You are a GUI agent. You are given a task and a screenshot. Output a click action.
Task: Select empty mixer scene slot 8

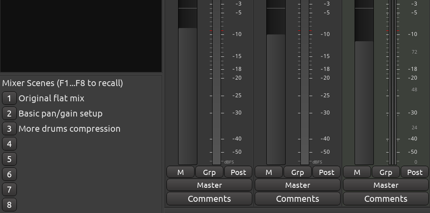[x=9, y=205]
